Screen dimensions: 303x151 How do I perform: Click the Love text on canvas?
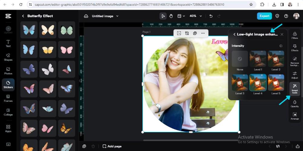click(219, 42)
